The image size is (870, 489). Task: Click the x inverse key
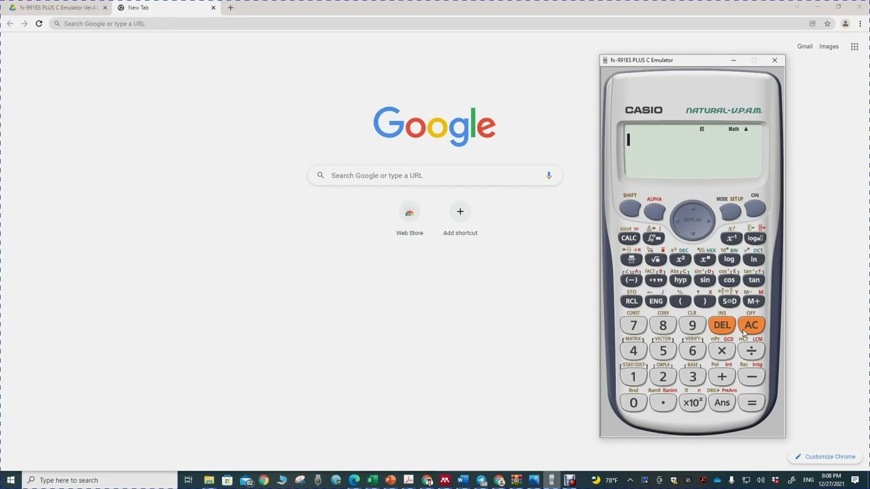tap(731, 238)
